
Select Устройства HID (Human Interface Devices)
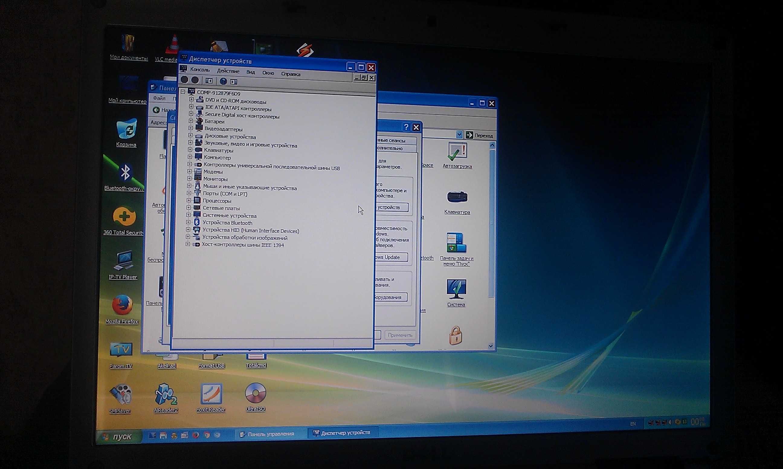coord(250,230)
